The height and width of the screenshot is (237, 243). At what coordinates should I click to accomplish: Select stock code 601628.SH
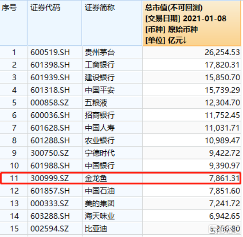click(x=50, y=128)
